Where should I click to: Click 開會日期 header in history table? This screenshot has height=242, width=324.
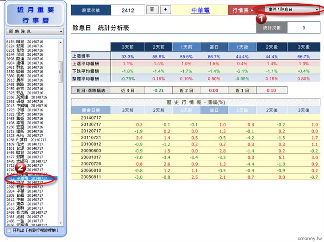[x=91, y=110]
